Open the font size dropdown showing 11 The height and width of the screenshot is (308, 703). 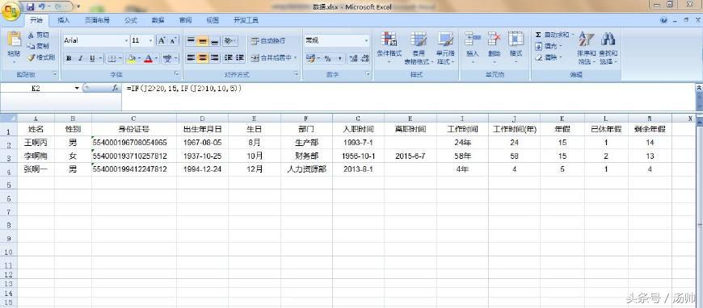pyautogui.click(x=150, y=40)
